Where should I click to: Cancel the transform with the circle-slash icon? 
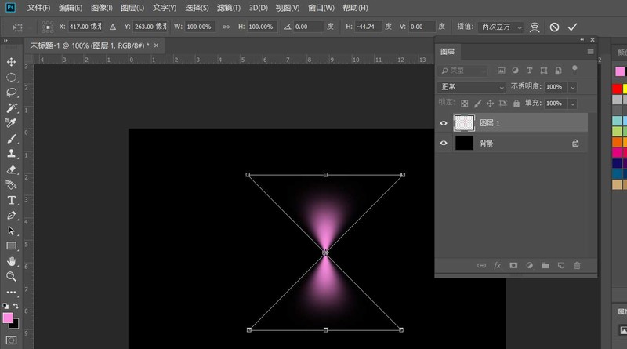point(554,27)
